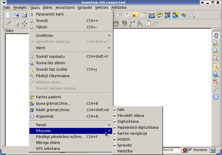Click the New Project blank page icon
The image size is (222, 155).
8,15
